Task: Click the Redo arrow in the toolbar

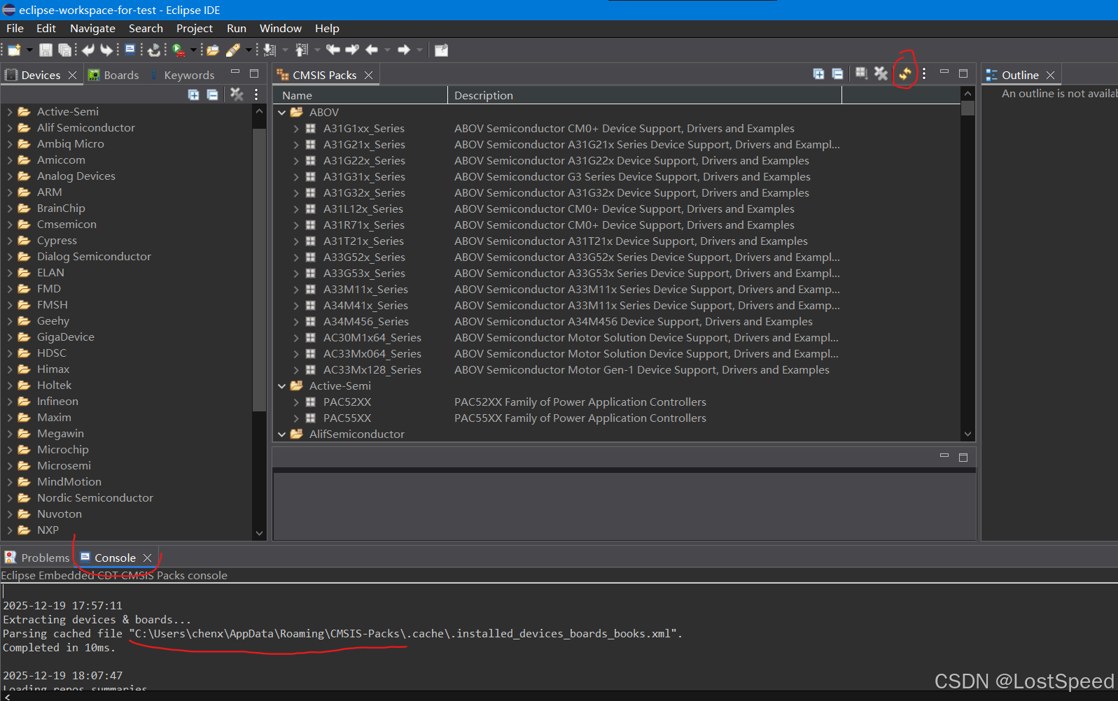Action: (106, 50)
